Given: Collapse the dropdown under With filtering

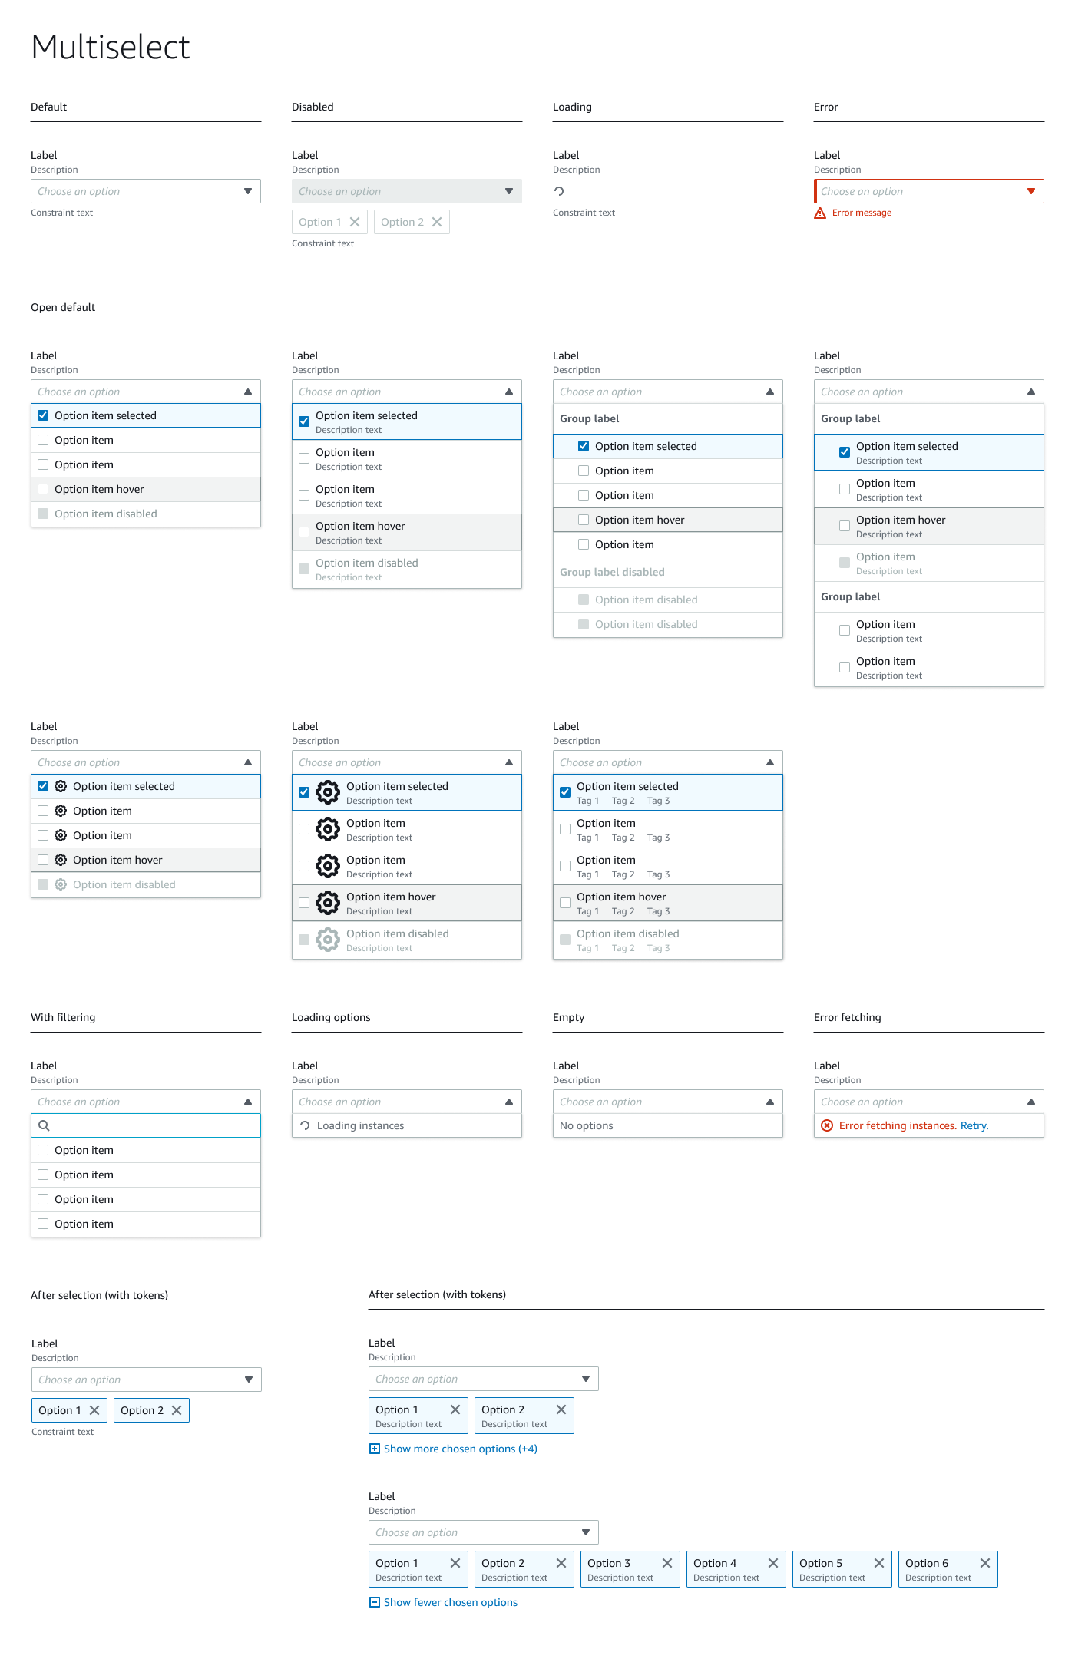Looking at the screenshot, I should pos(146,1102).
